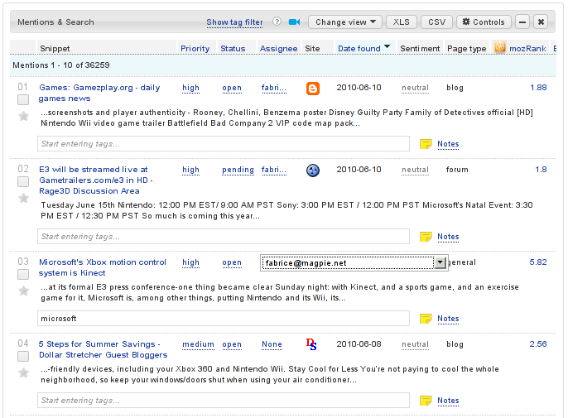Screen dimensions: 568x418
Task: Star the Microsoft Xbox Kinect mention
Action: click(x=23, y=291)
